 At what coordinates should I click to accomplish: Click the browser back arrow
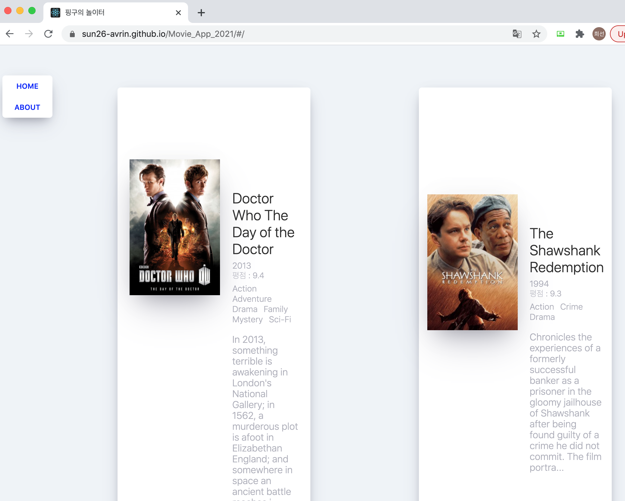10,34
